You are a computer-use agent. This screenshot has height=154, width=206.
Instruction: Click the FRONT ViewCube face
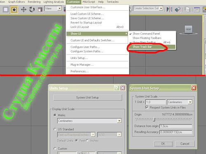tap(188, 29)
